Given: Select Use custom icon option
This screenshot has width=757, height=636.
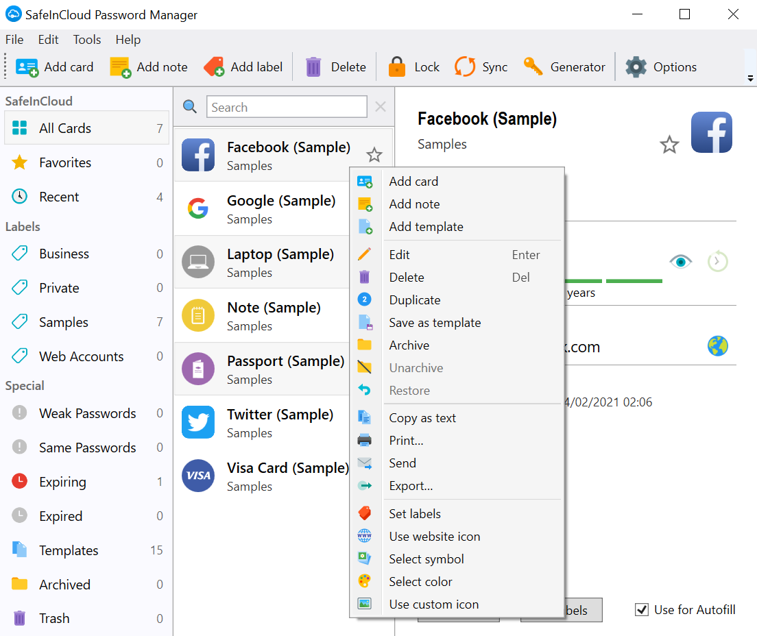Looking at the screenshot, I should [457, 604].
